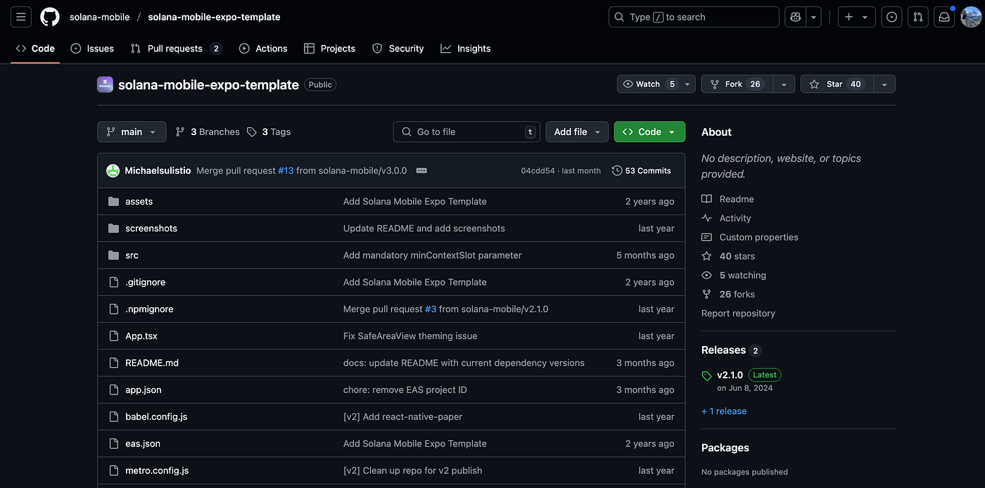Click the assets folder icon

coord(113,201)
